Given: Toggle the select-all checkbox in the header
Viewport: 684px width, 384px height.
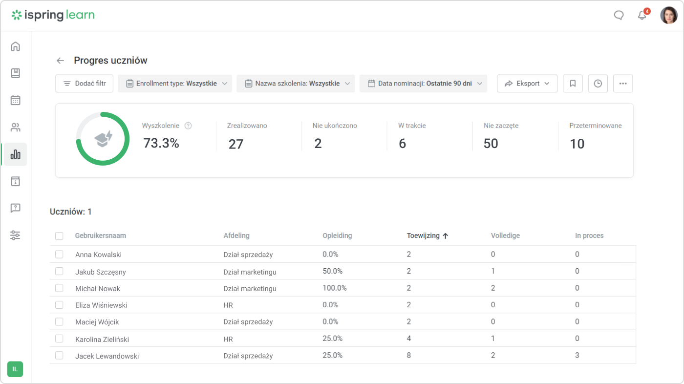Looking at the screenshot, I should coord(59,236).
